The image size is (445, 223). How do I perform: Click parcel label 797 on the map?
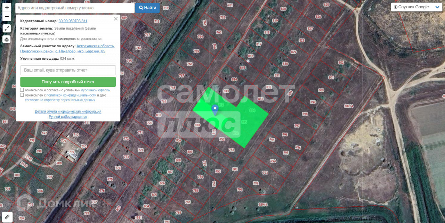pyautogui.click(x=297, y=126)
